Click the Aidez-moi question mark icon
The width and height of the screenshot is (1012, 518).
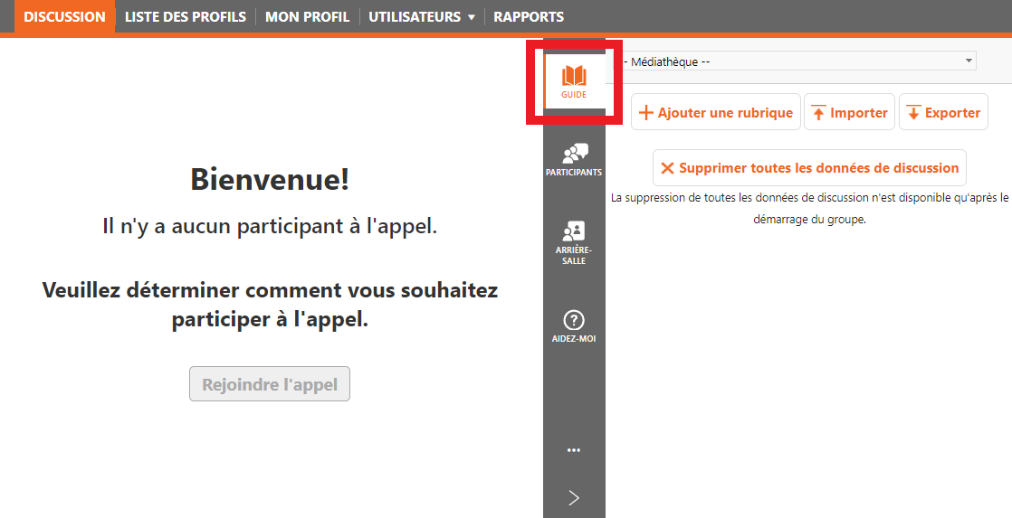[574, 320]
